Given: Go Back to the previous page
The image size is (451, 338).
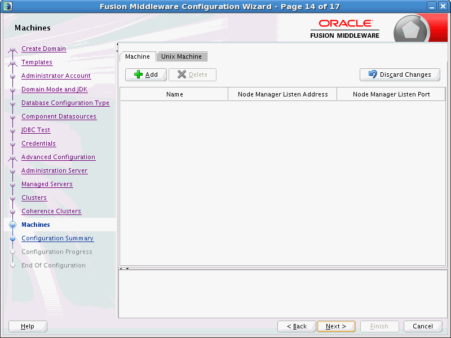Looking at the screenshot, I should coord(297,326).
